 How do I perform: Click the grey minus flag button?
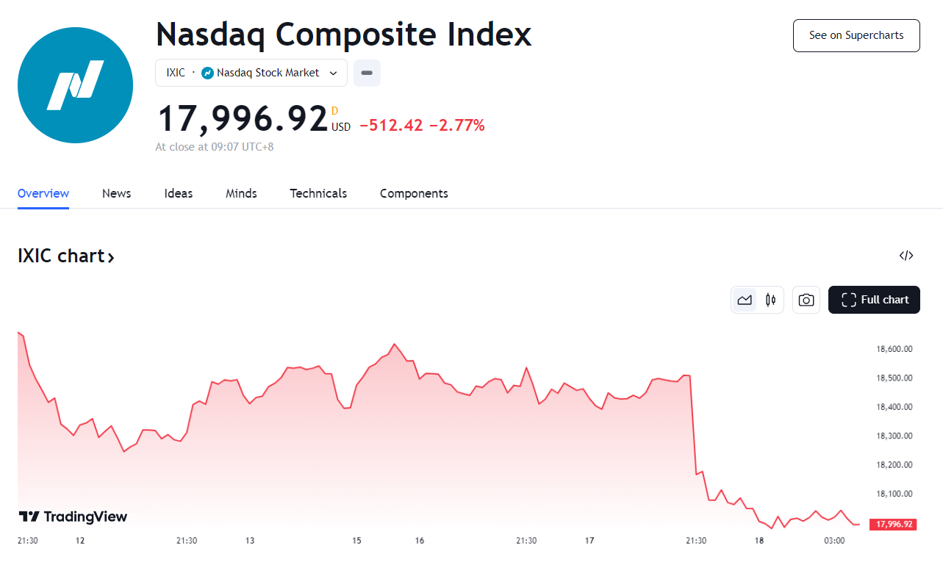[367, 73]
